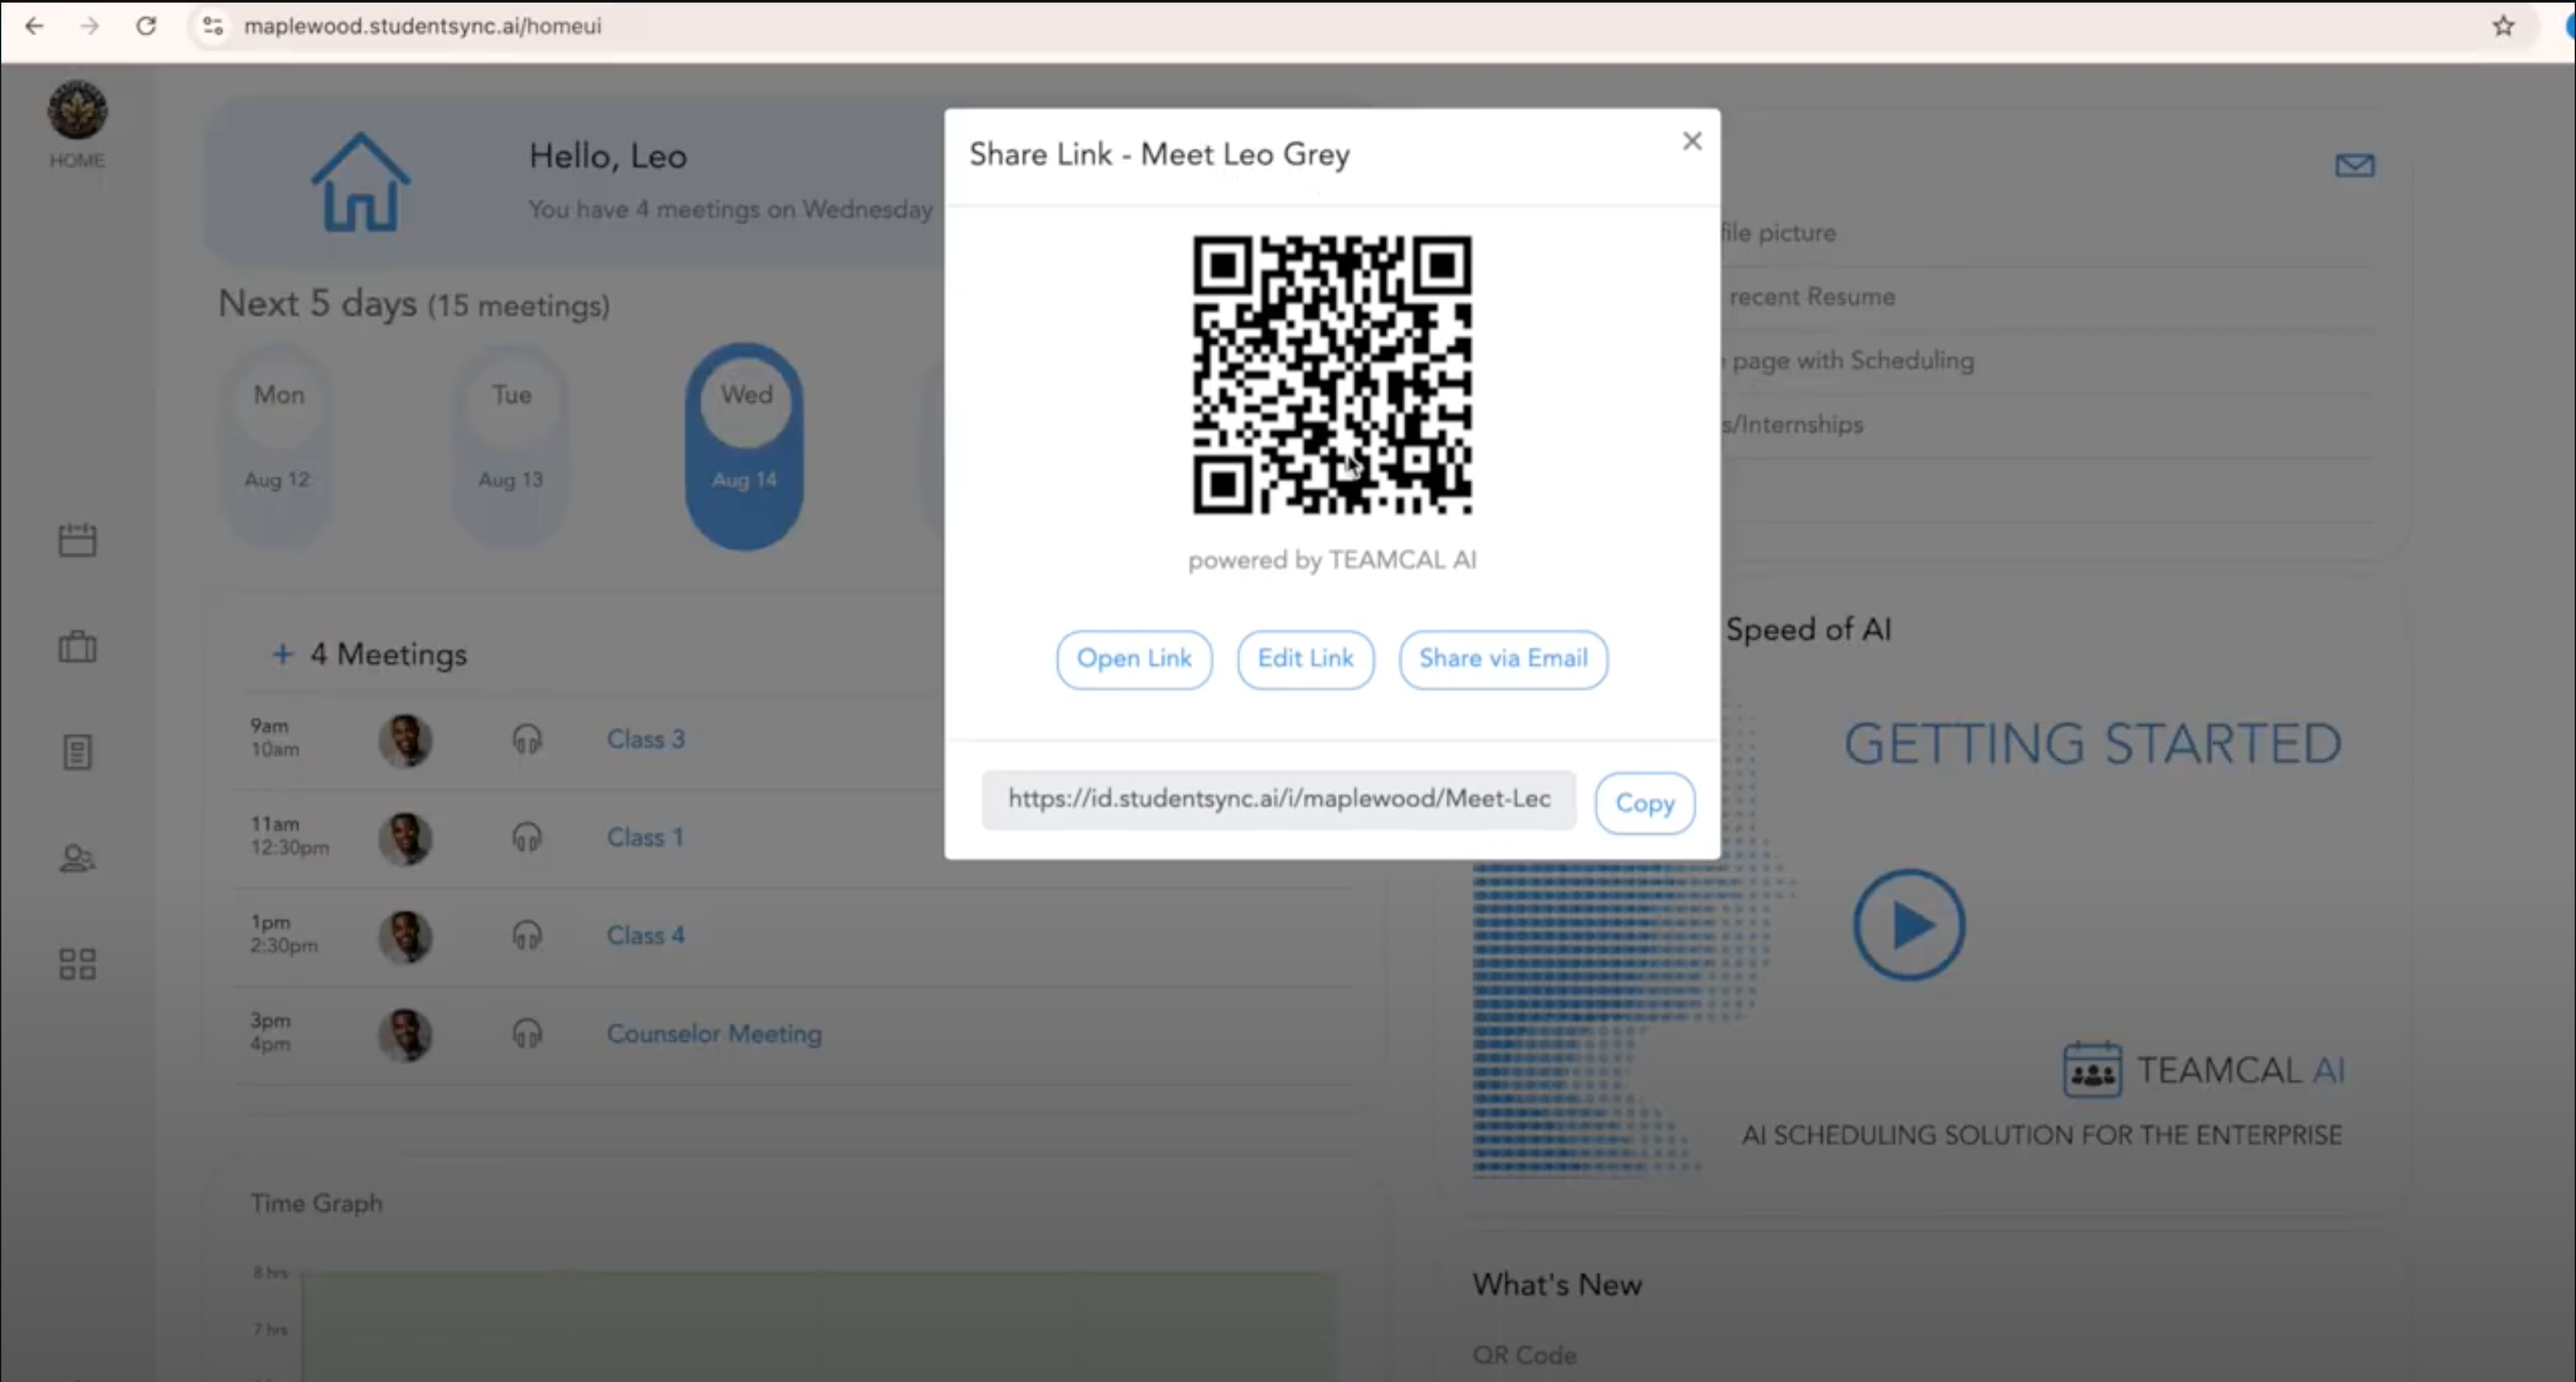Click the Edit Link button

[1305, 659]
